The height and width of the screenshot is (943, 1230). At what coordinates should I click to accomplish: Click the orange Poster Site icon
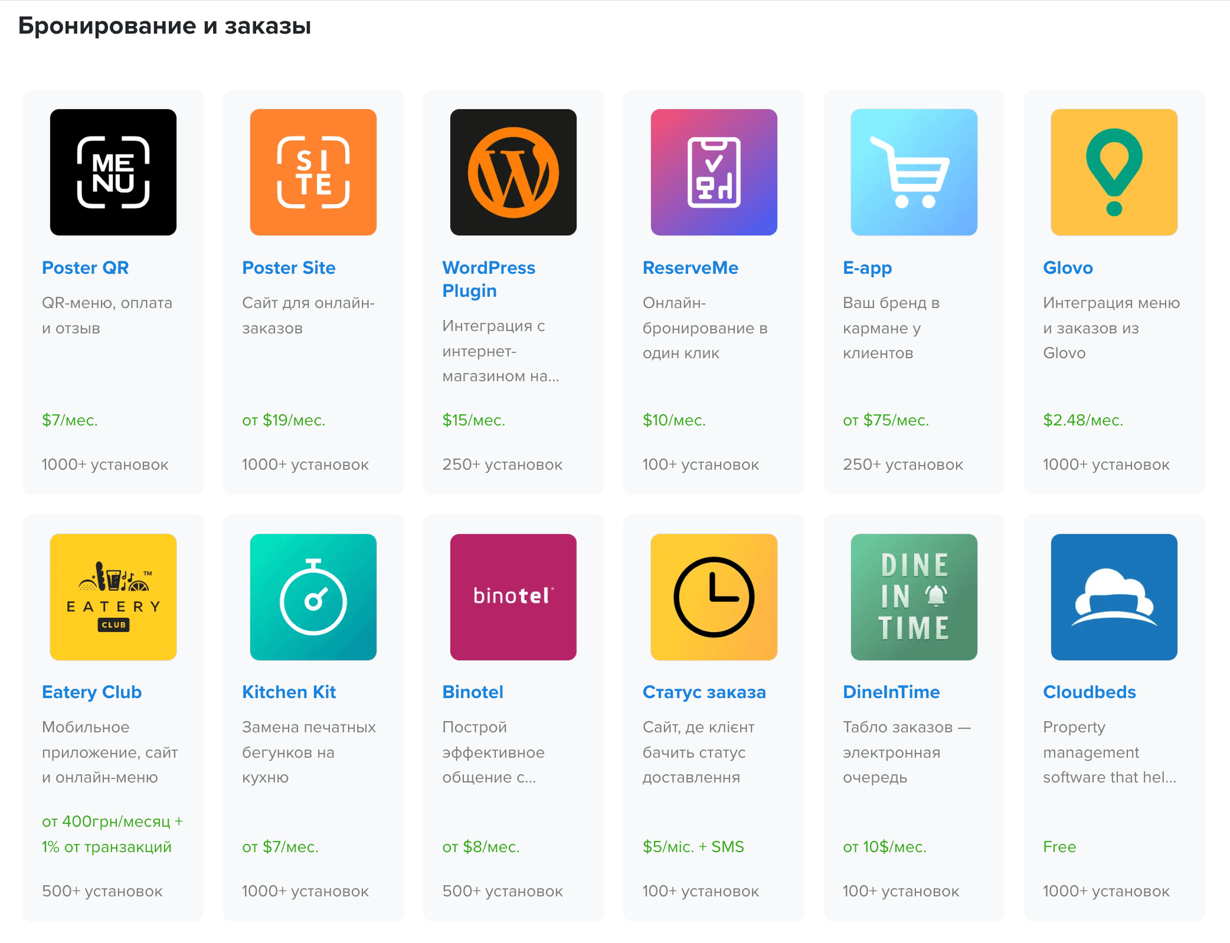coord(313,172)
